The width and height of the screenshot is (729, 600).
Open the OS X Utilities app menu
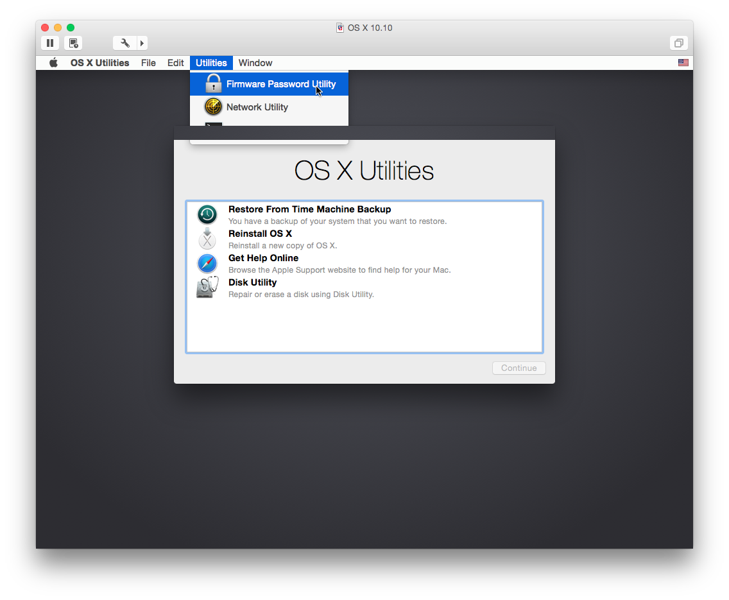click(x=100, y=63)
